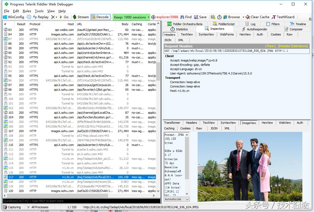Image resolution: width=314 pixels, height=212 pixels.
Task: Expand the Browse dropdown arrow
Action: (x=243, y=17)
